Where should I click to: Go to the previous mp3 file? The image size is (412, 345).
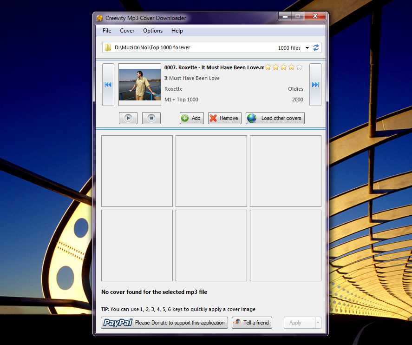(108, 85)
